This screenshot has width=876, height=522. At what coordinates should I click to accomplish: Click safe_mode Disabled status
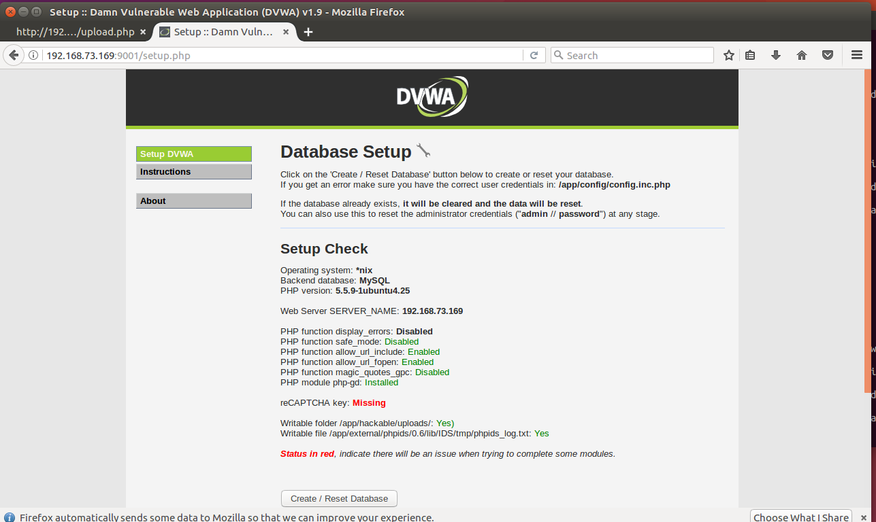click(x=402, y=342)
